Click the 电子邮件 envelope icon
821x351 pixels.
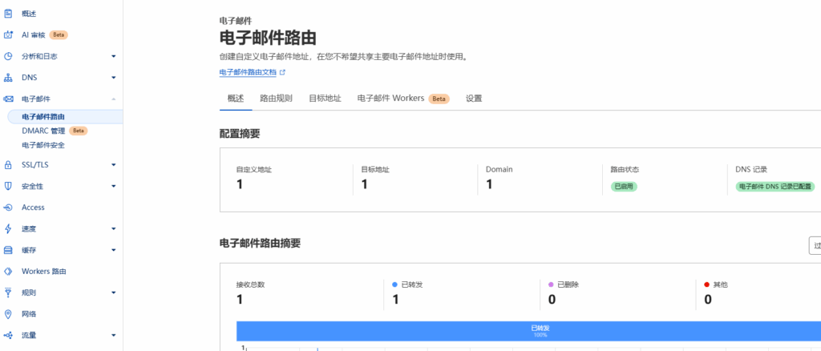point(8,99)
